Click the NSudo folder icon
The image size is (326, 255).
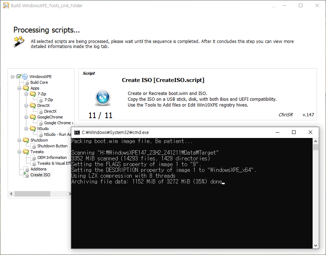click(x=33, y=129)
